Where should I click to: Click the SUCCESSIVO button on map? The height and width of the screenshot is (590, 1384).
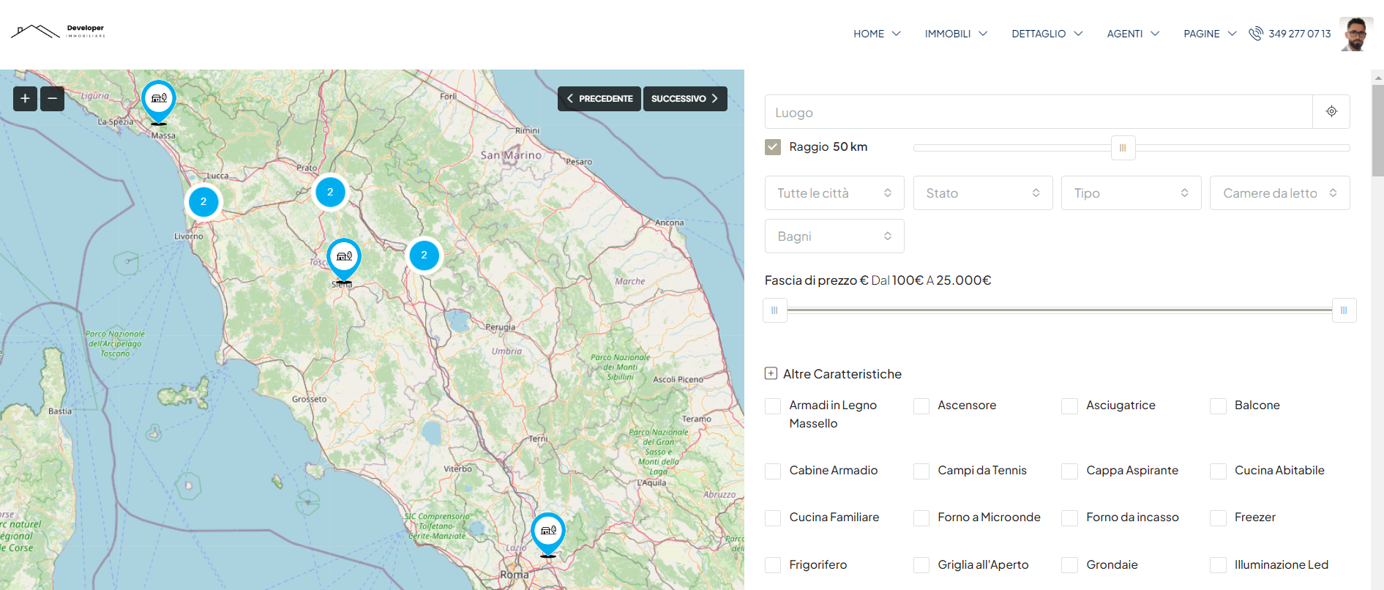point(684,99)
